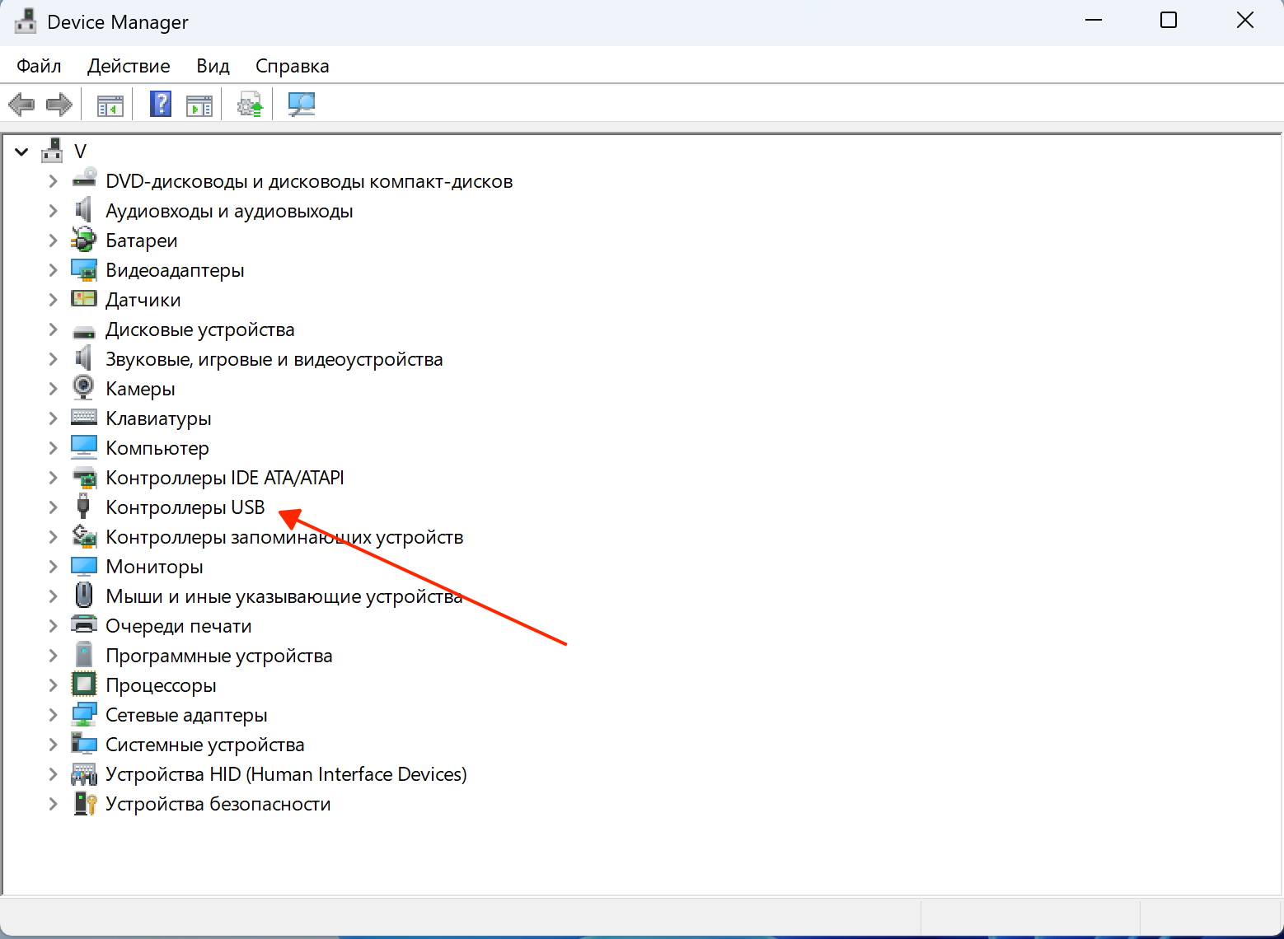Click the action pane toolbar icon

coord(199,105)
